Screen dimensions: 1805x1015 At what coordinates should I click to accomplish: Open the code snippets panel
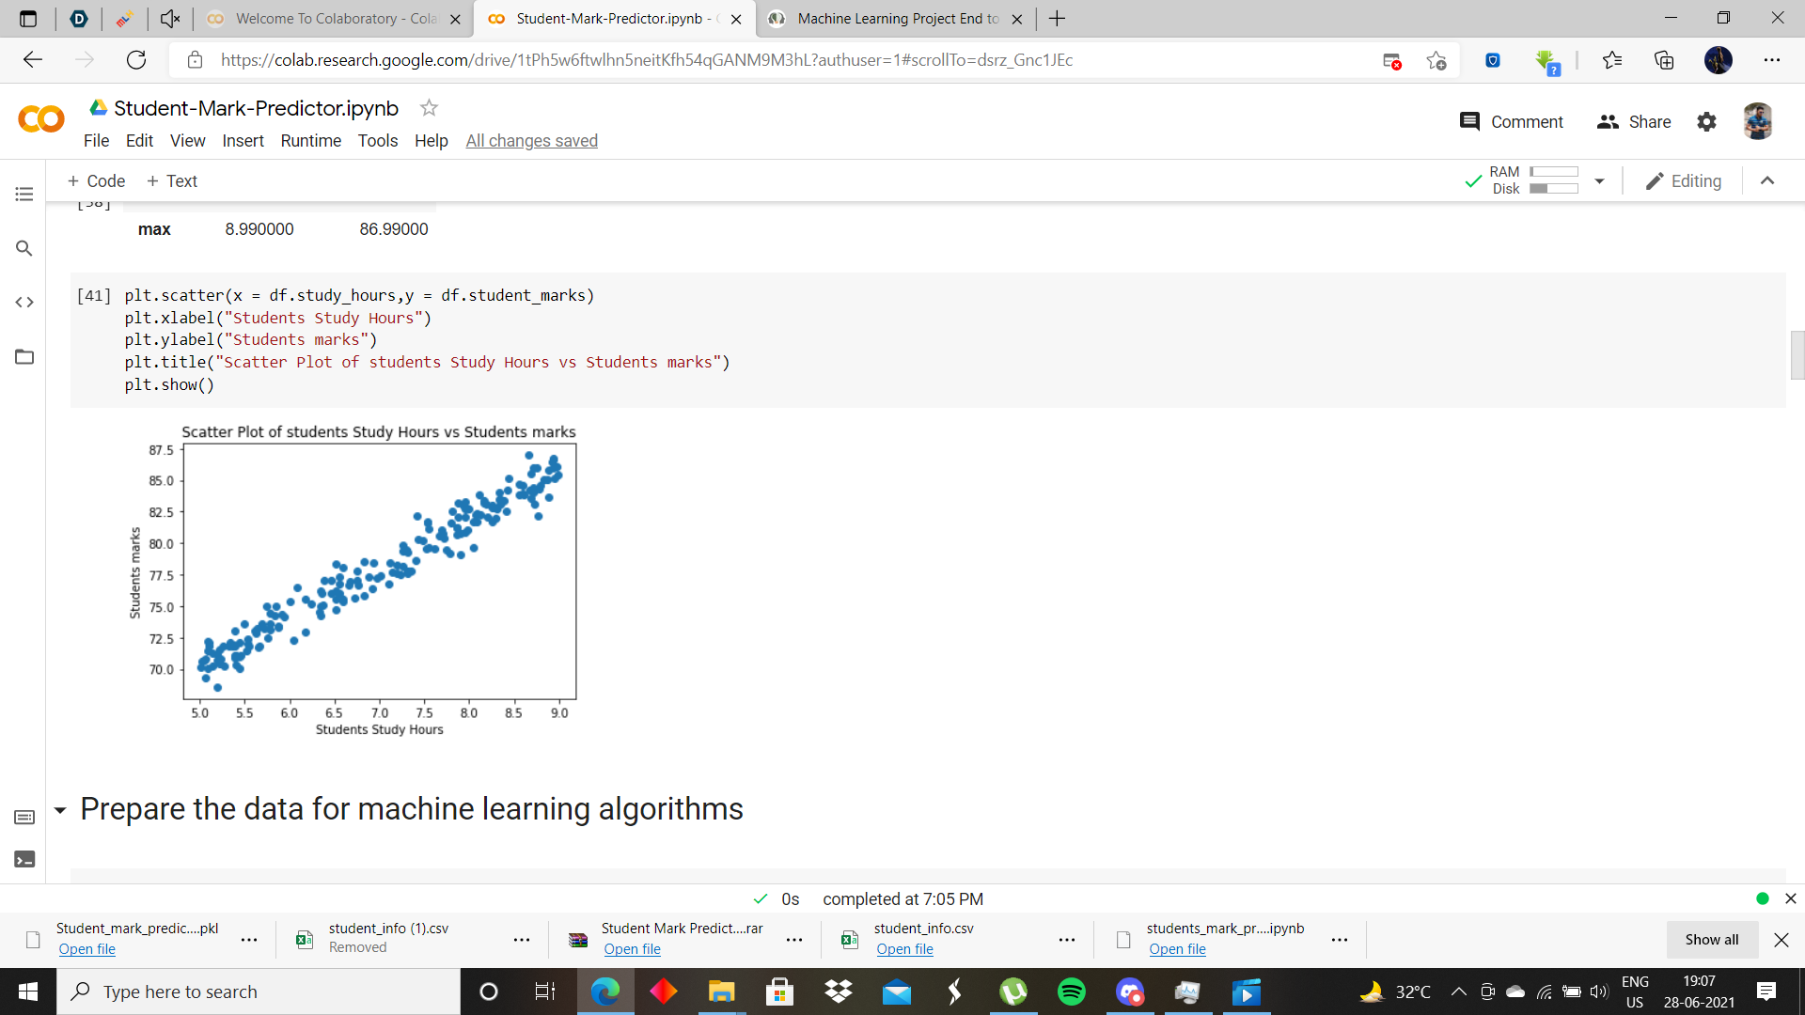pyautogui.click(x=24, y=303)
